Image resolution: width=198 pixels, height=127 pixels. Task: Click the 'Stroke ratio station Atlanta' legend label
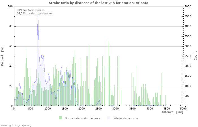coord(83,118)
